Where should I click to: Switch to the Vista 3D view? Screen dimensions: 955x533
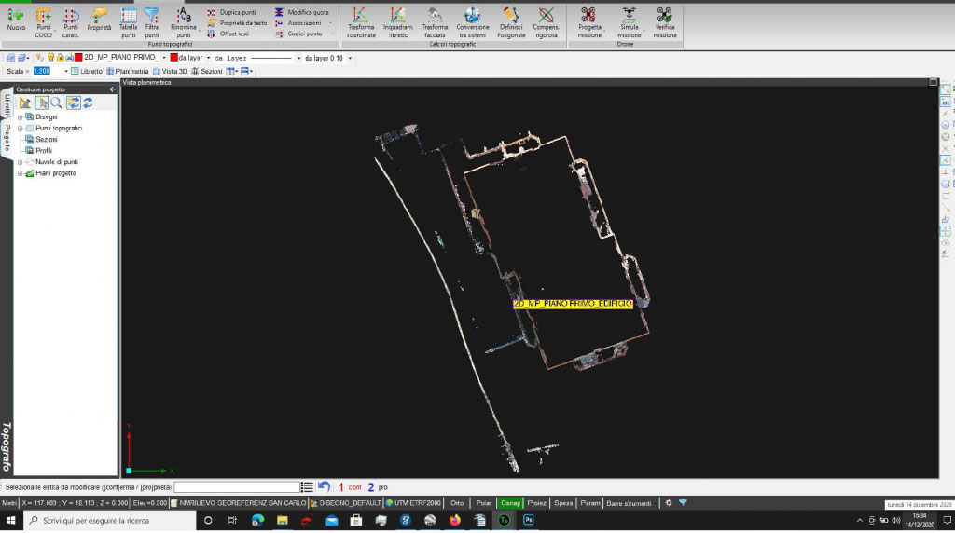171,71
